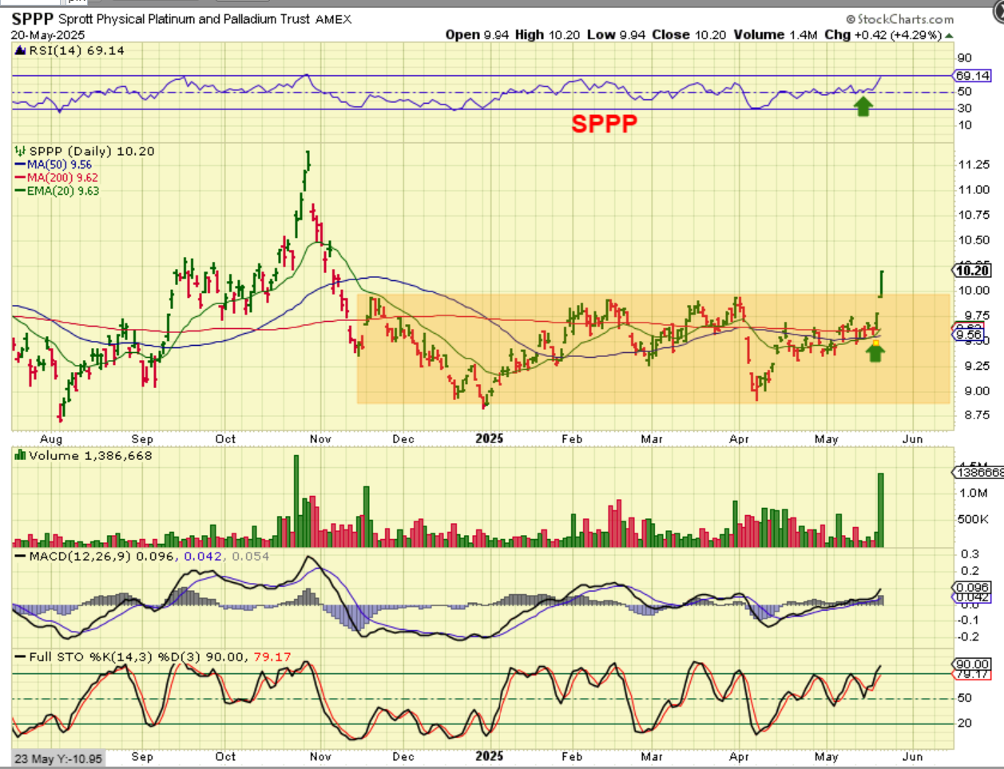Click the 500K volume axis label

point(973,519)
